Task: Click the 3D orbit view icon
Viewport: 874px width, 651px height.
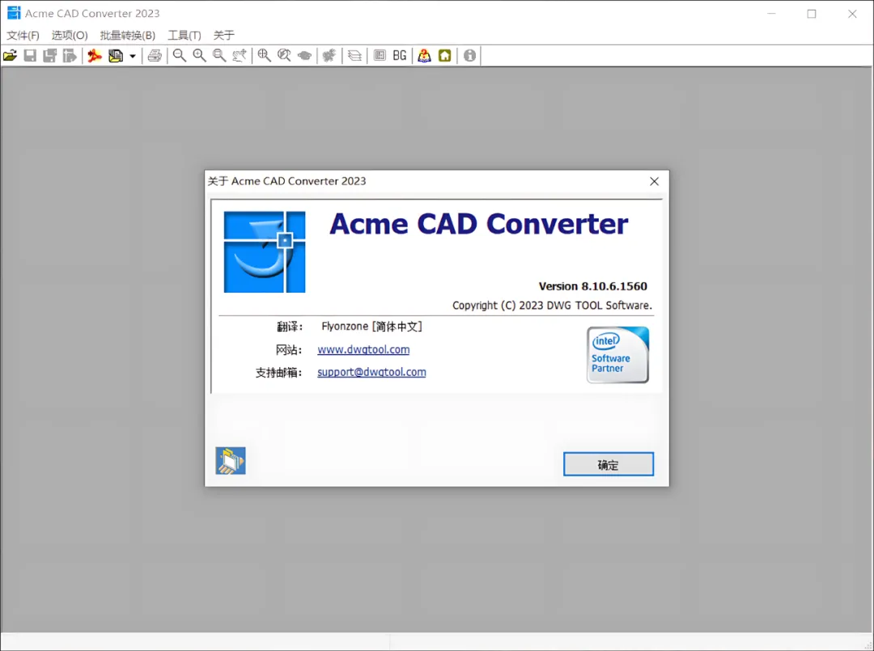Action: 304,56
